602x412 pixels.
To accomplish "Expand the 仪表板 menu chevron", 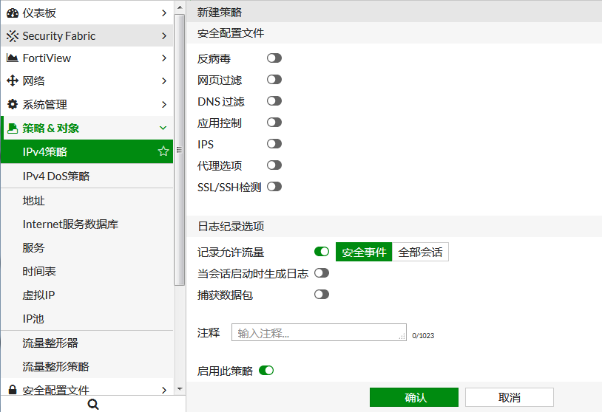I will tap(164, 13).
